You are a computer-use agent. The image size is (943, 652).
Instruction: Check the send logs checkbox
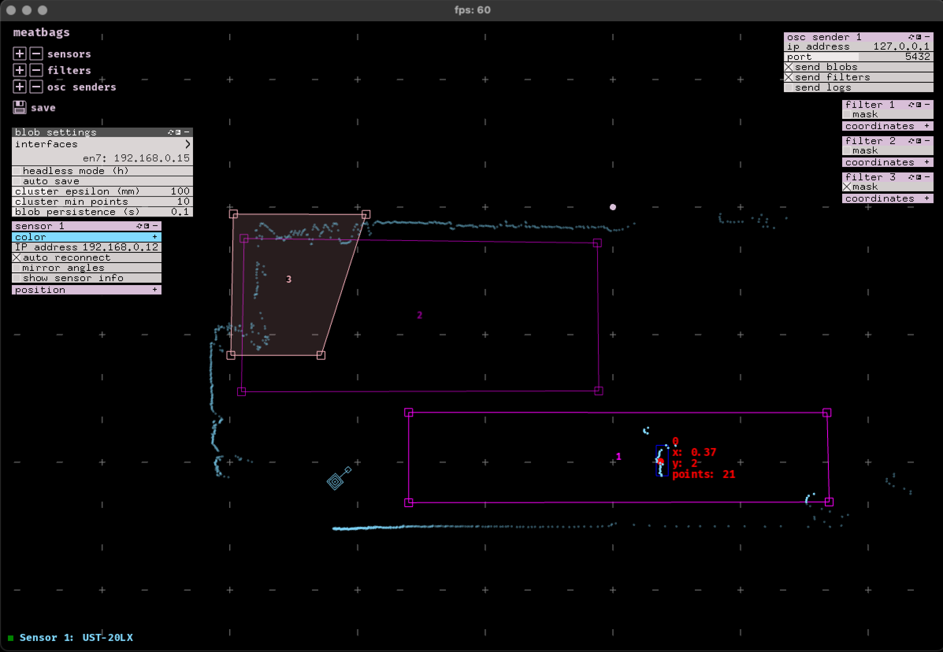click(x=789, y=87)
